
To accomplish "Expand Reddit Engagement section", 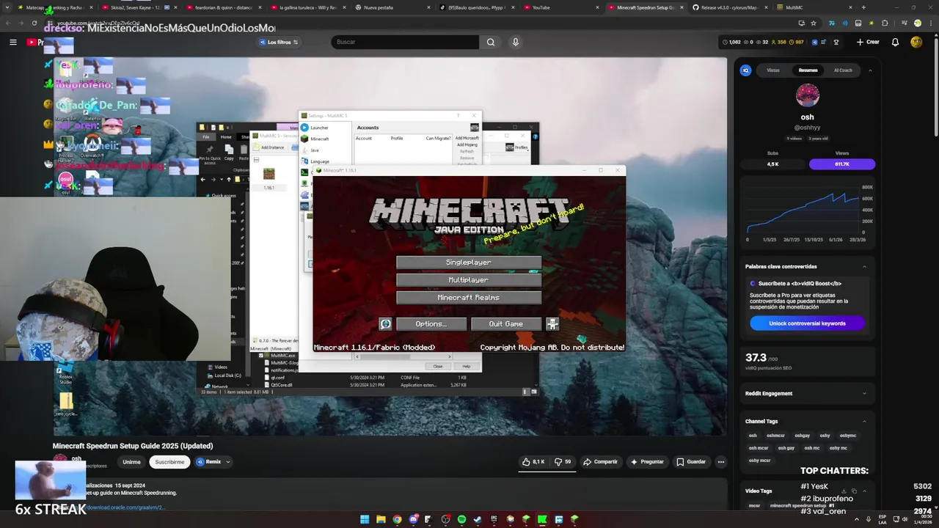I will (x=864, y=394).
